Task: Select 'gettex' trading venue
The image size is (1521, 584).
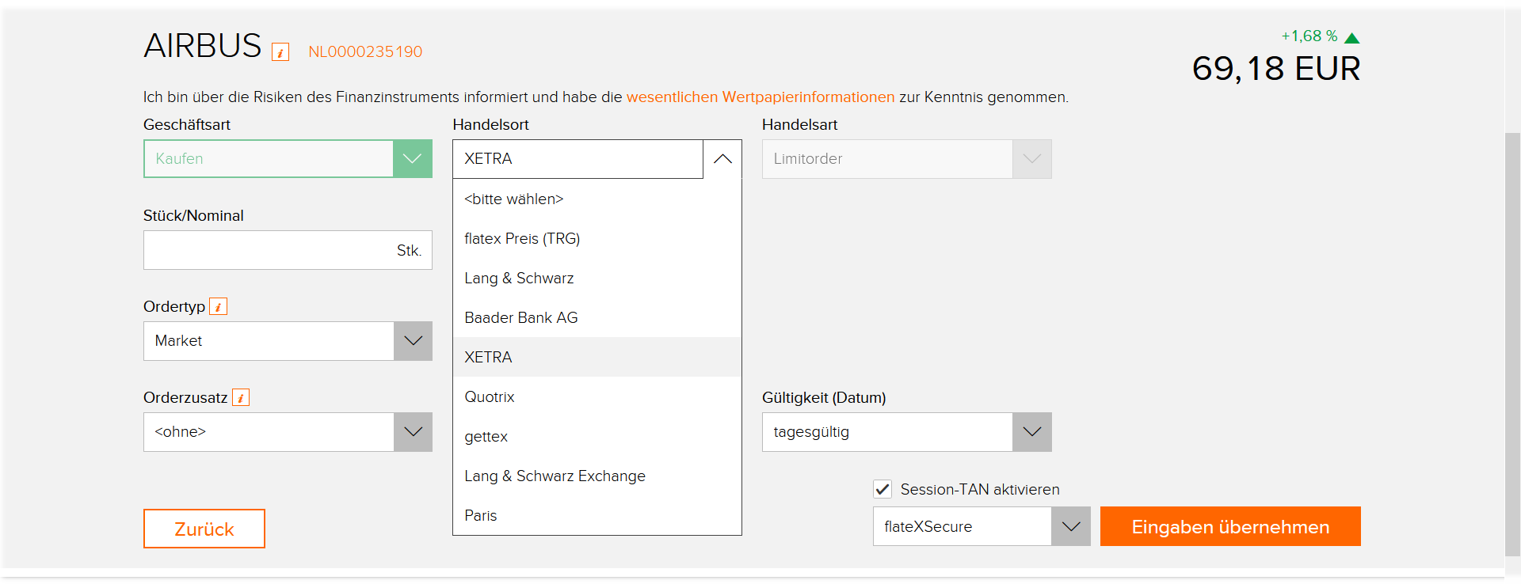Action: (x=597, y=436)
